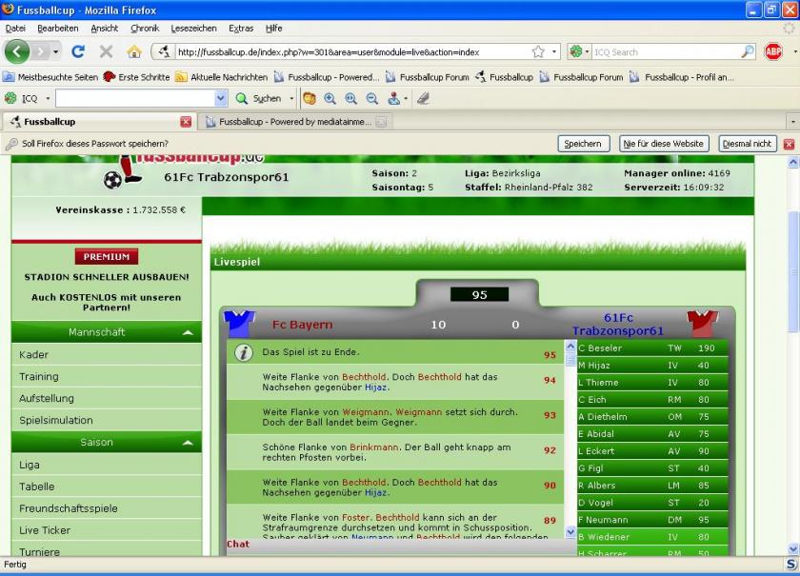Click into the ICQ Search input field
800x576 pixels.
tap(667, 51)
